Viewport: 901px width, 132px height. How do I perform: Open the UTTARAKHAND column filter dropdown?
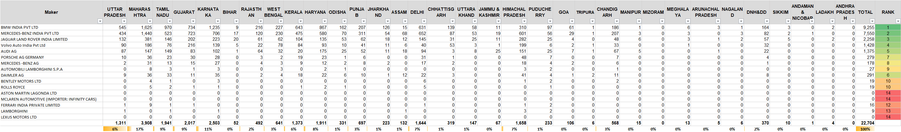click(475, 21)
